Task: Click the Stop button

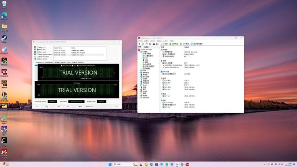Action: pos(46,107)
